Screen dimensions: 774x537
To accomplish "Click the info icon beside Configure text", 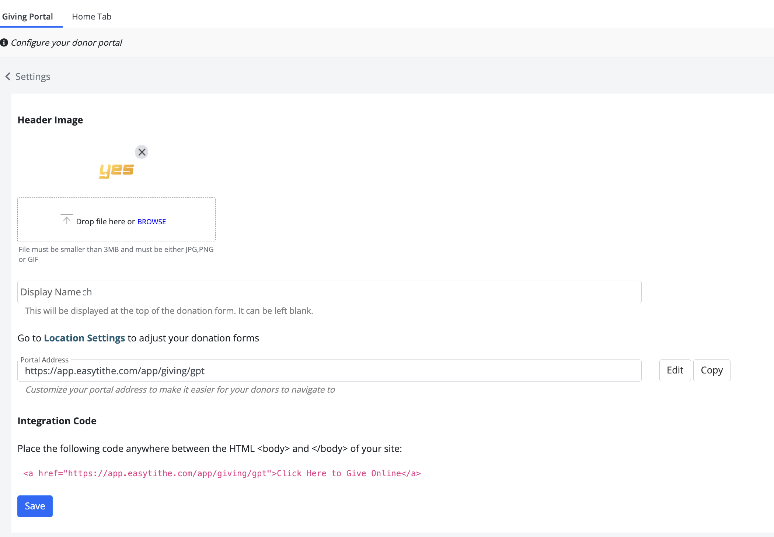I will (x=4, y=43).
